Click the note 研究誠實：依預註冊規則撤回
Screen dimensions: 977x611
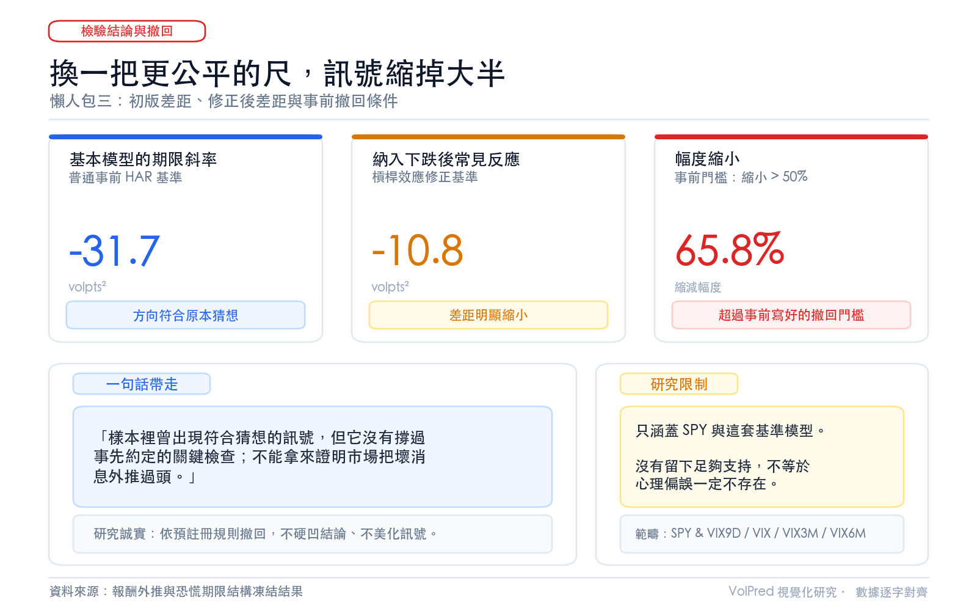click(313, 534)
